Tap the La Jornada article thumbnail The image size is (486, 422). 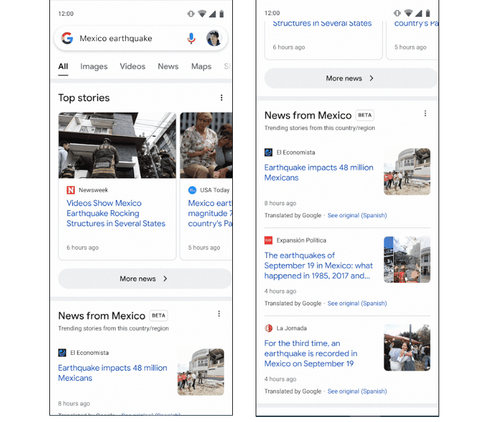(x=407, y=347)
